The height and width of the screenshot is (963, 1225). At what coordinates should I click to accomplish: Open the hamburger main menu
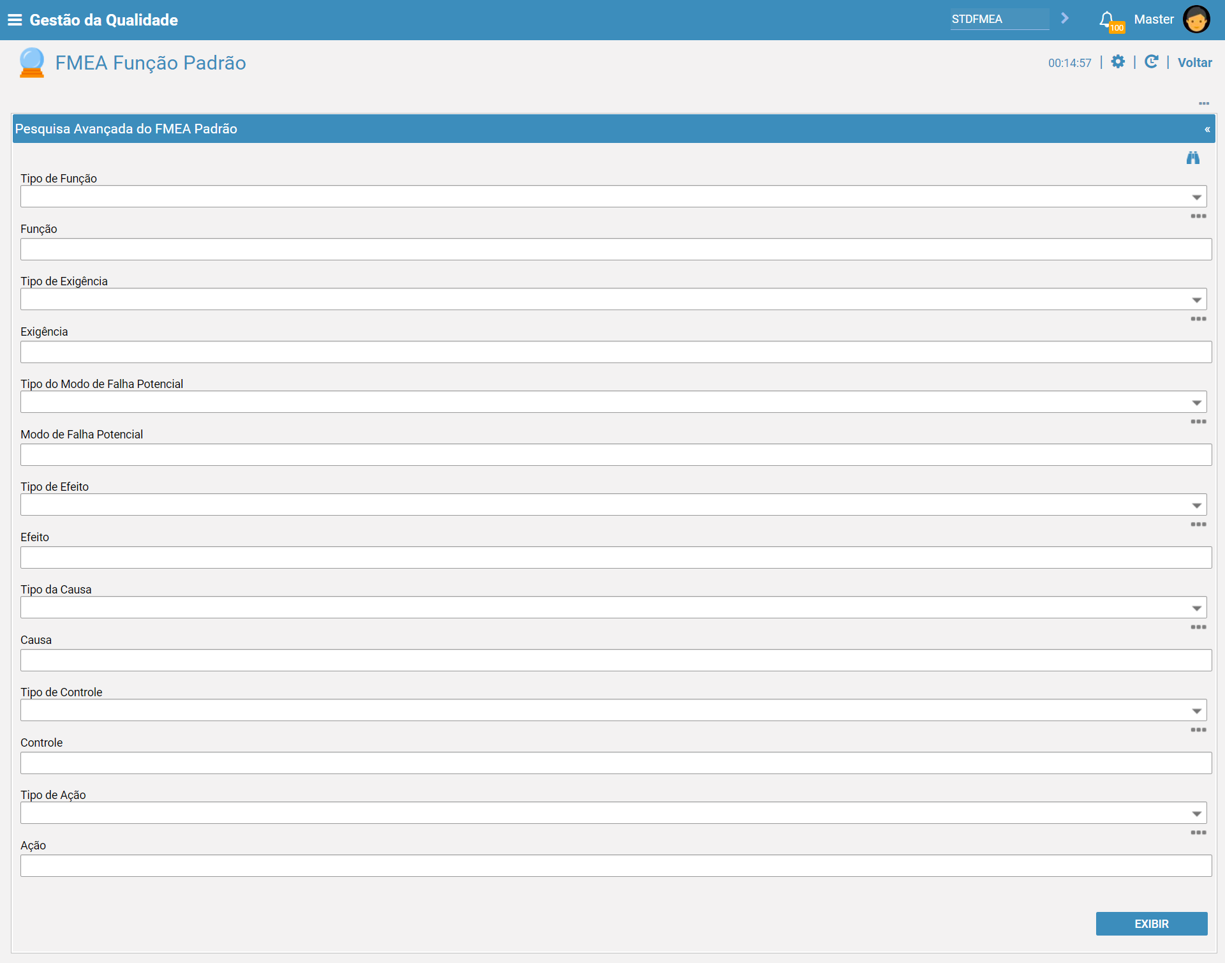point(15,20)
